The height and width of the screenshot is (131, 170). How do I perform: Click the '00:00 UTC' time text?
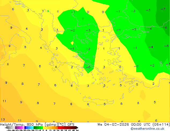(141, 125)
